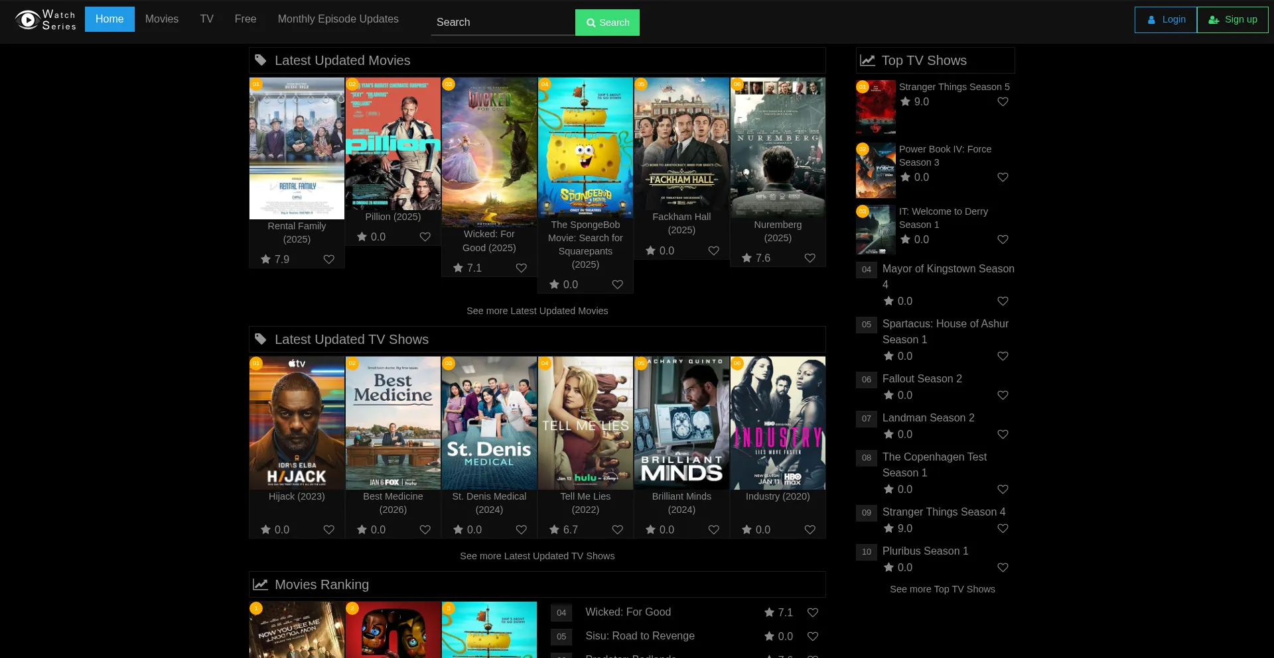Screen dimensions: 1274x658
Task: Click the heart icon under Nuremberg
Action: coord(810,258)
